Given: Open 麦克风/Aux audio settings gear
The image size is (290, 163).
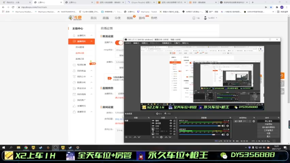Looking at the screenshot, I should 228,126.
